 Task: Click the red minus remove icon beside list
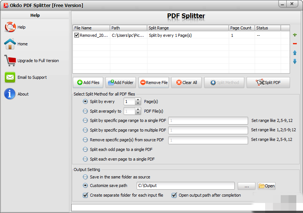tap(295, 44)
